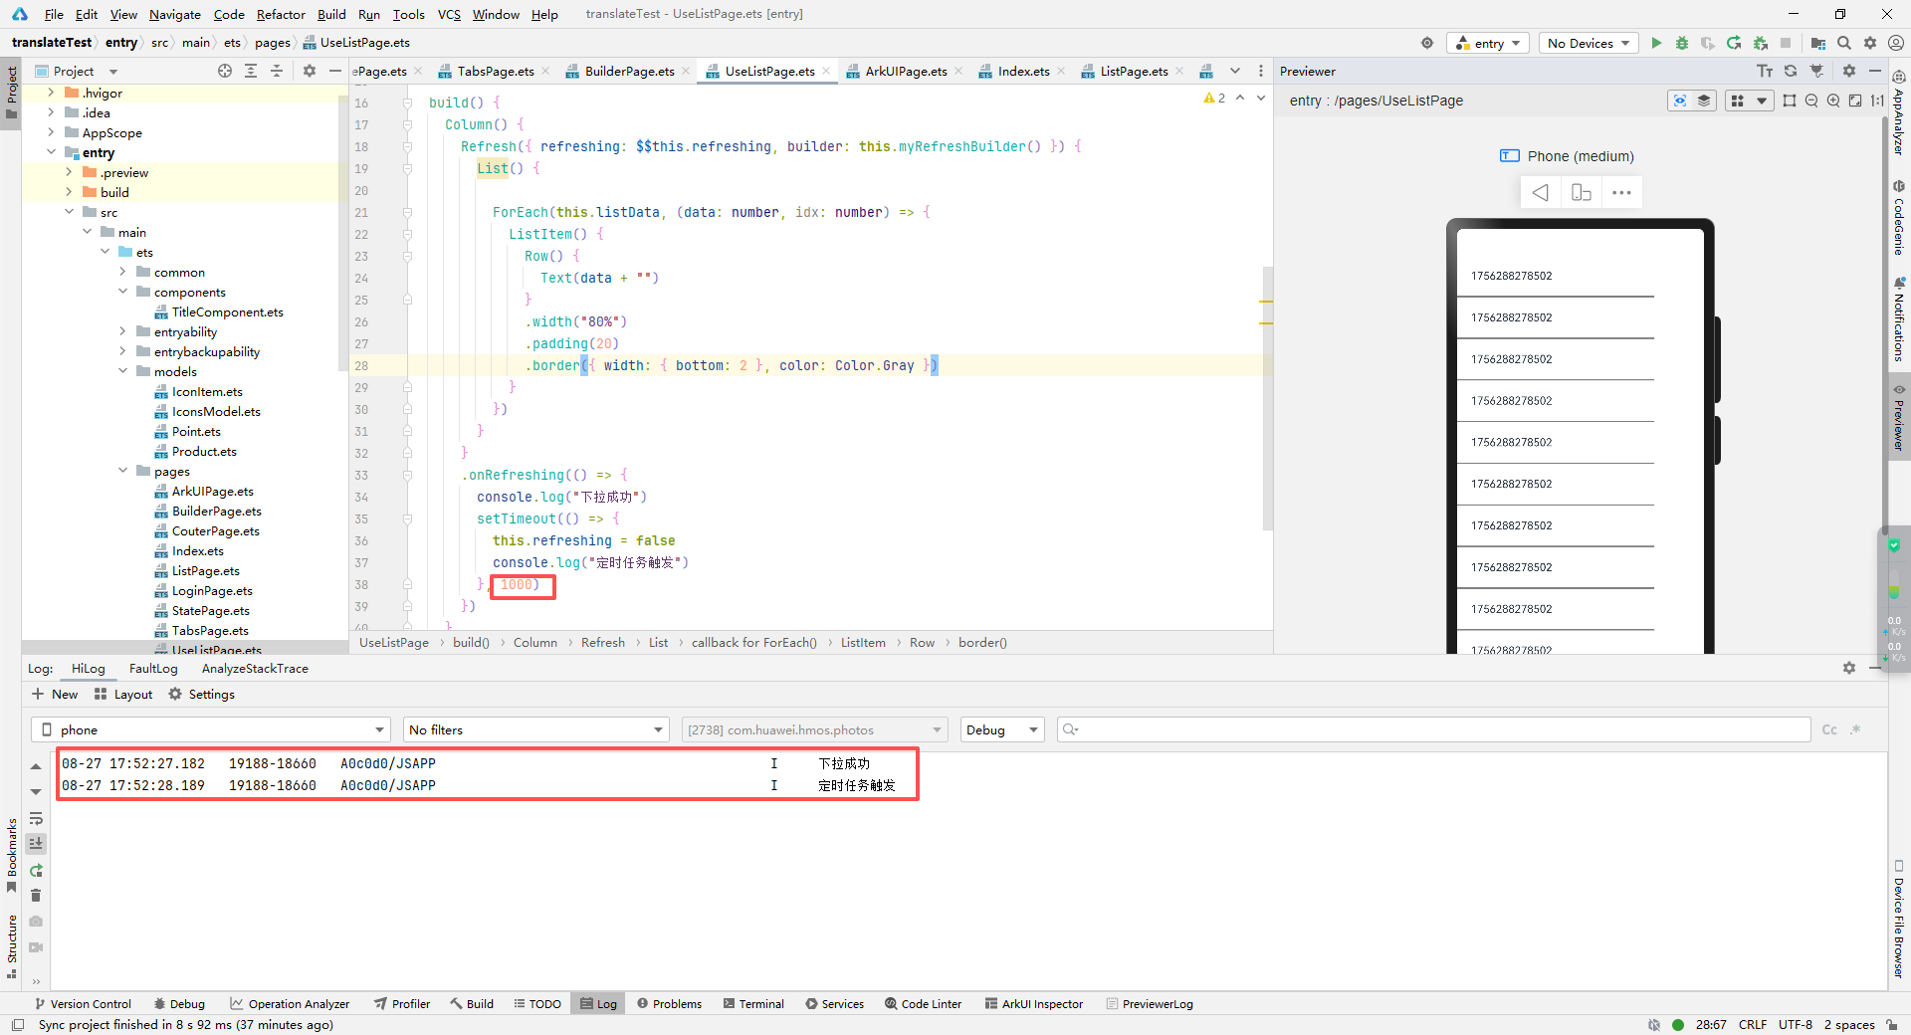Click the Refresh breadcrumb in editor
Image resolution: width=1911 pixels, height=1035 pixels.
click(602, 642)
